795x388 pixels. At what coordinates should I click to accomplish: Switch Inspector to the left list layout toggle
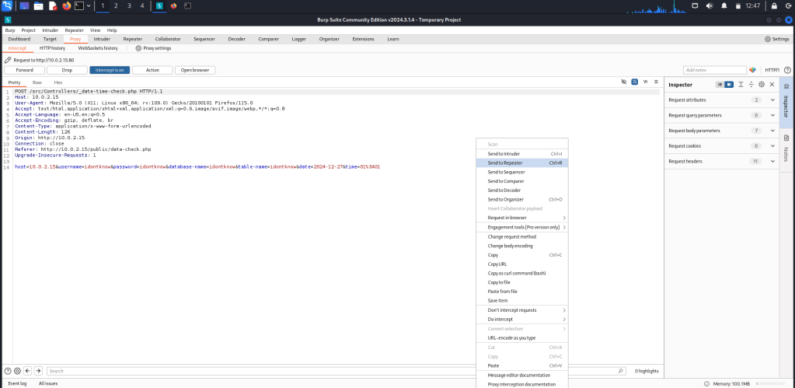point(720,84)
